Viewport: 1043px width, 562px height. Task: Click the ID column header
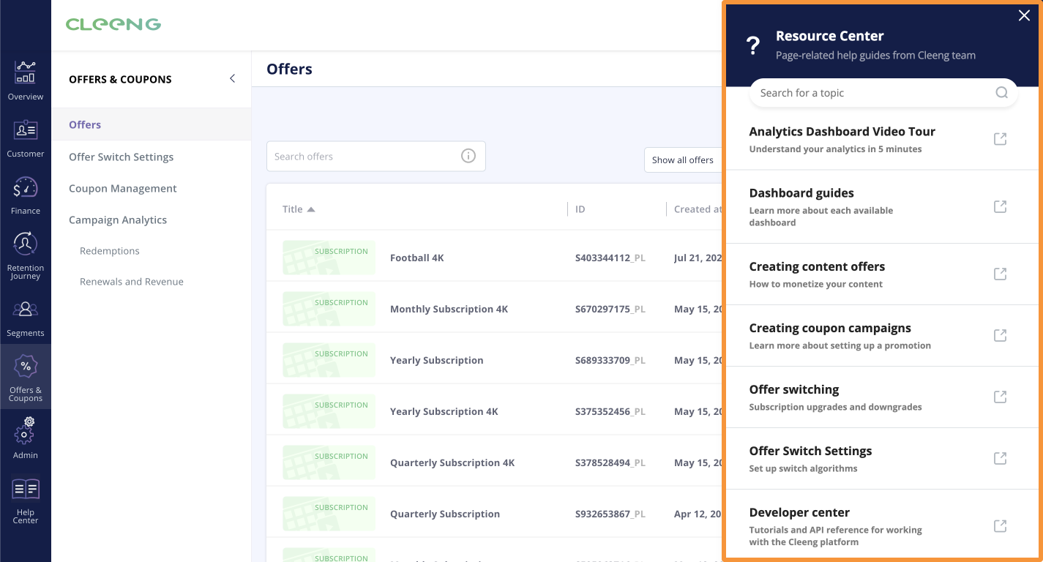(580, 209)
